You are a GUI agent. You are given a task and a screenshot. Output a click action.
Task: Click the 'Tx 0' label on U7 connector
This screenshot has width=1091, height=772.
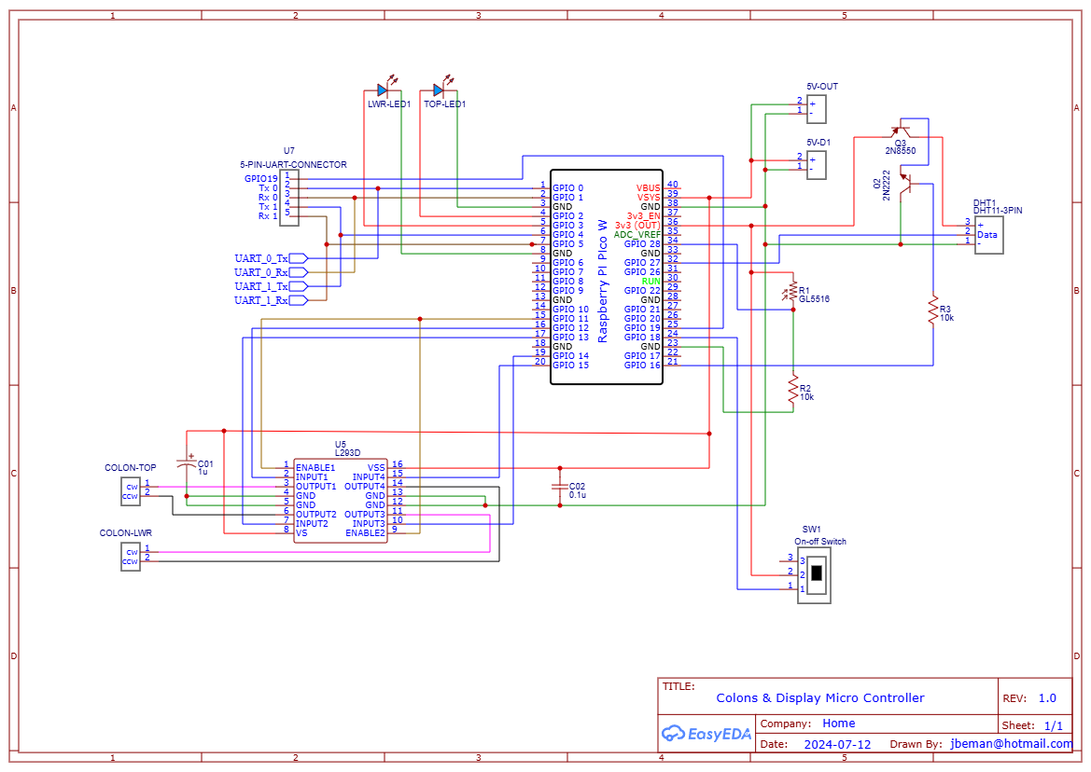click(x=268, y=188)
